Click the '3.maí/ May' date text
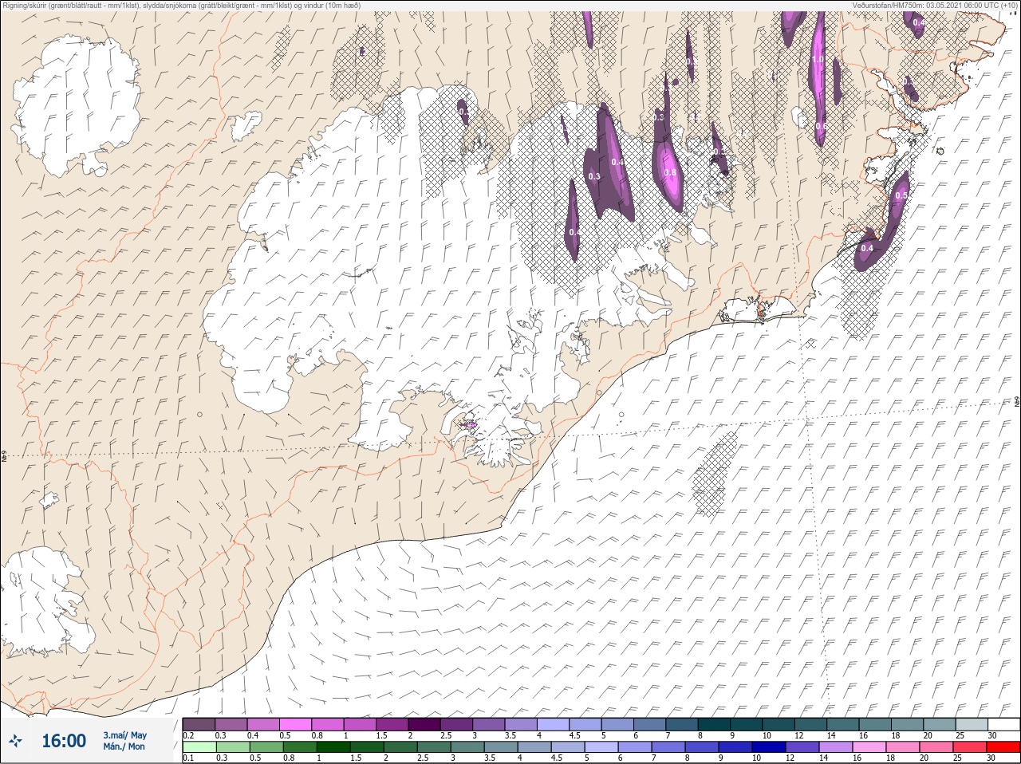Viewport: 1021px width, 764px height. click(x=124, y=735)
